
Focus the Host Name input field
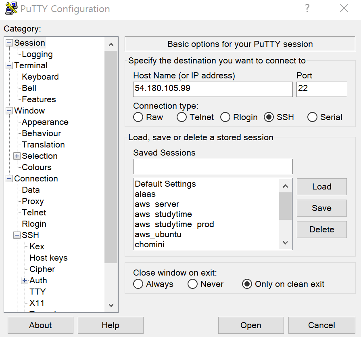click(213, 89)
